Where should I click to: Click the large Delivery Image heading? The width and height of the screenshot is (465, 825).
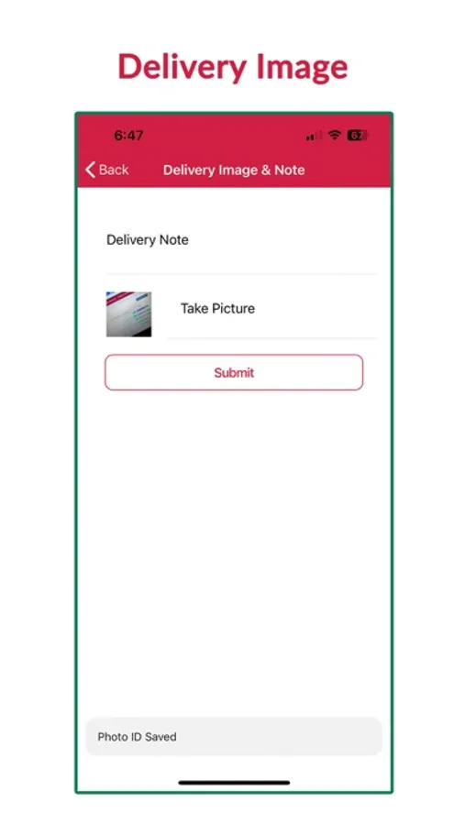coord(233,67)
